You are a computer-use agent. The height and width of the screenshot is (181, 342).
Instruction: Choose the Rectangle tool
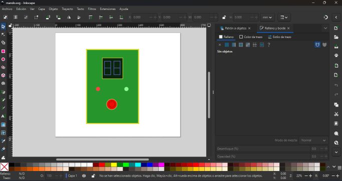[3, 51]
